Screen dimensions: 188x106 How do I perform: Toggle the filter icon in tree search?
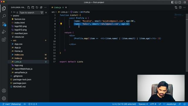coord(42,13)
